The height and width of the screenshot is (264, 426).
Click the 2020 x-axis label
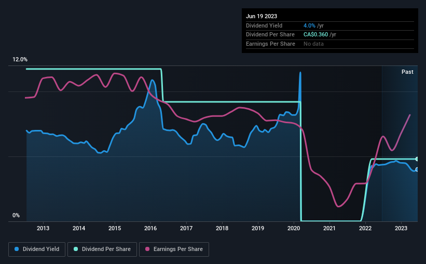click(294, 228)
